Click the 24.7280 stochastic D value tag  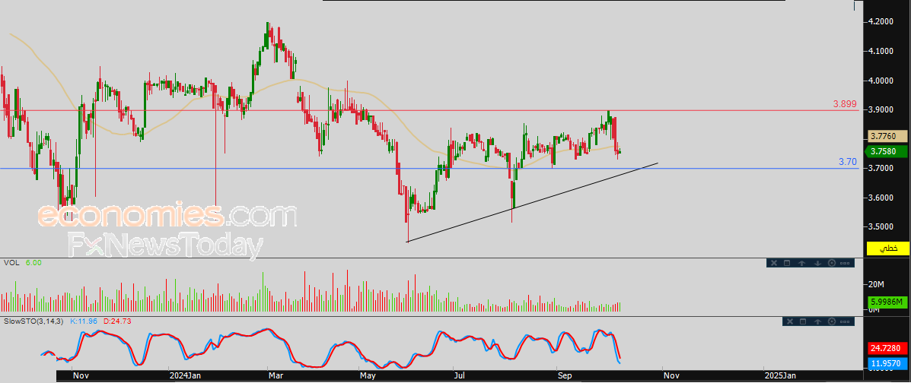click(x=887, y=349)
